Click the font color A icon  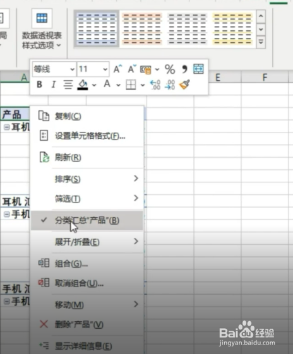tap(107, 84)
